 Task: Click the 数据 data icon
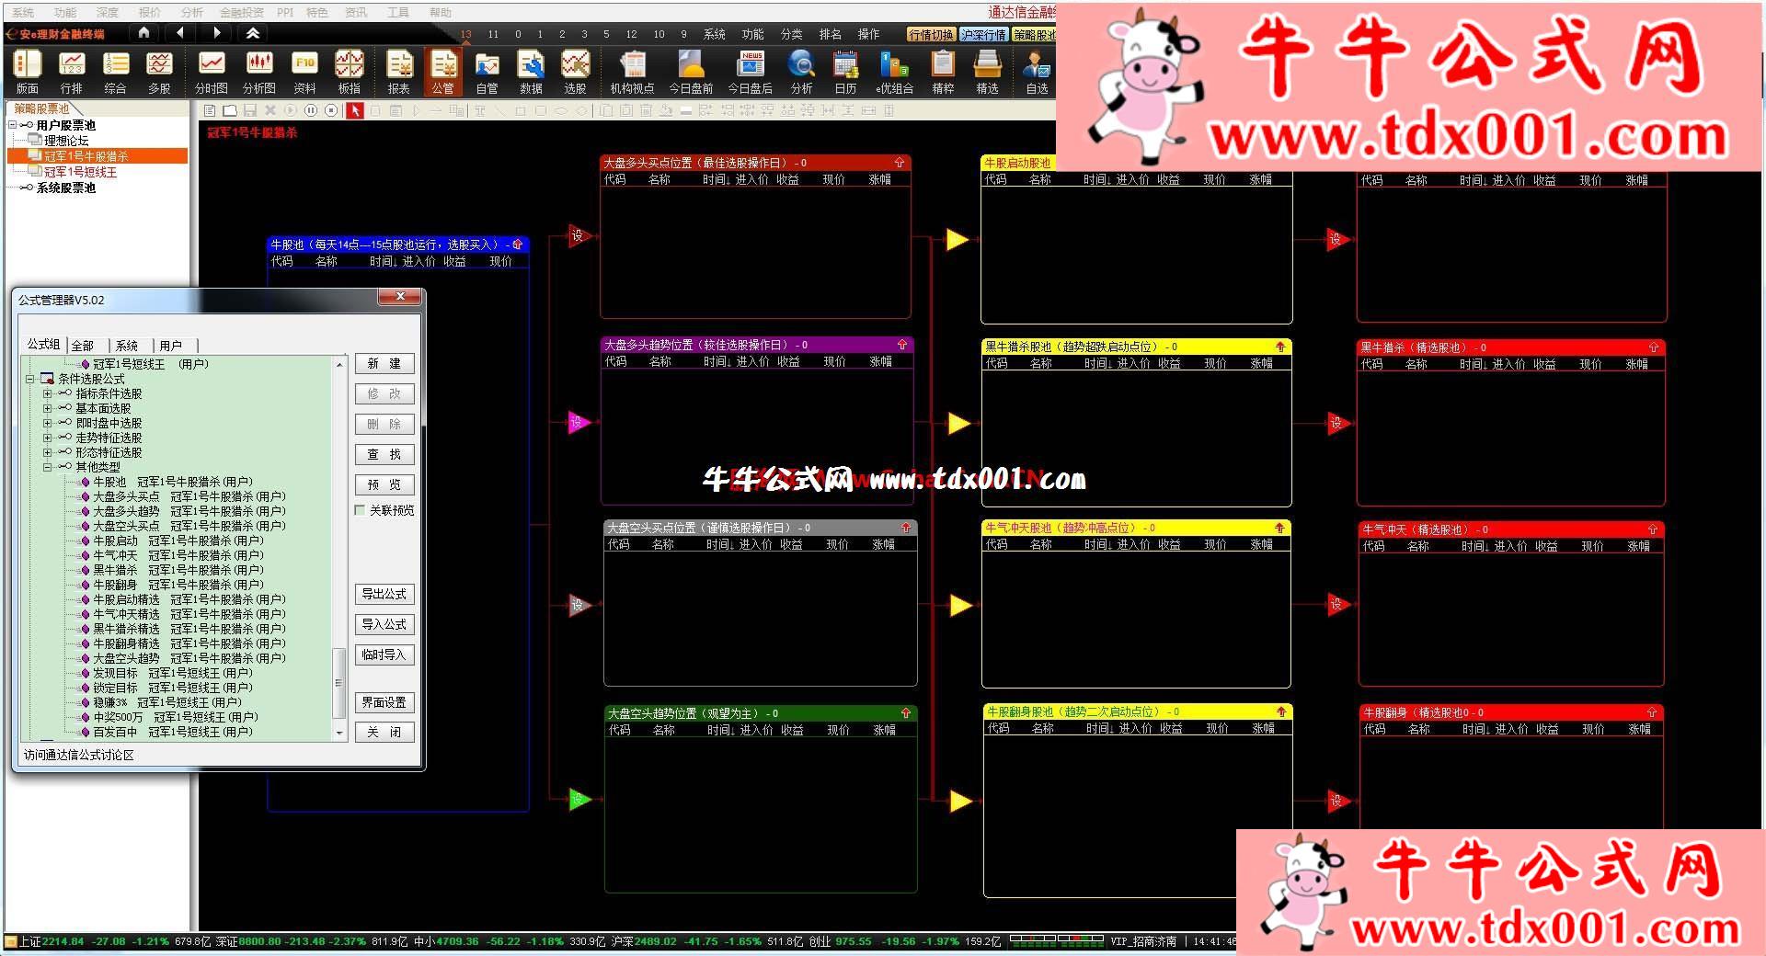coord(531,72)
